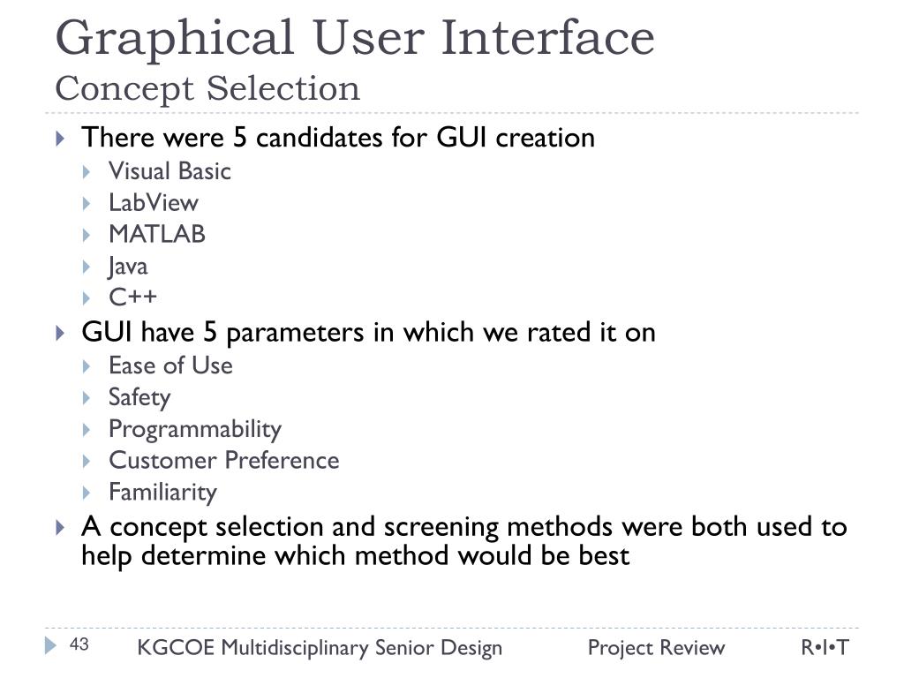Click the R•I•T logo text
Screen dimensions: 904x678
[x=825, y=648]
